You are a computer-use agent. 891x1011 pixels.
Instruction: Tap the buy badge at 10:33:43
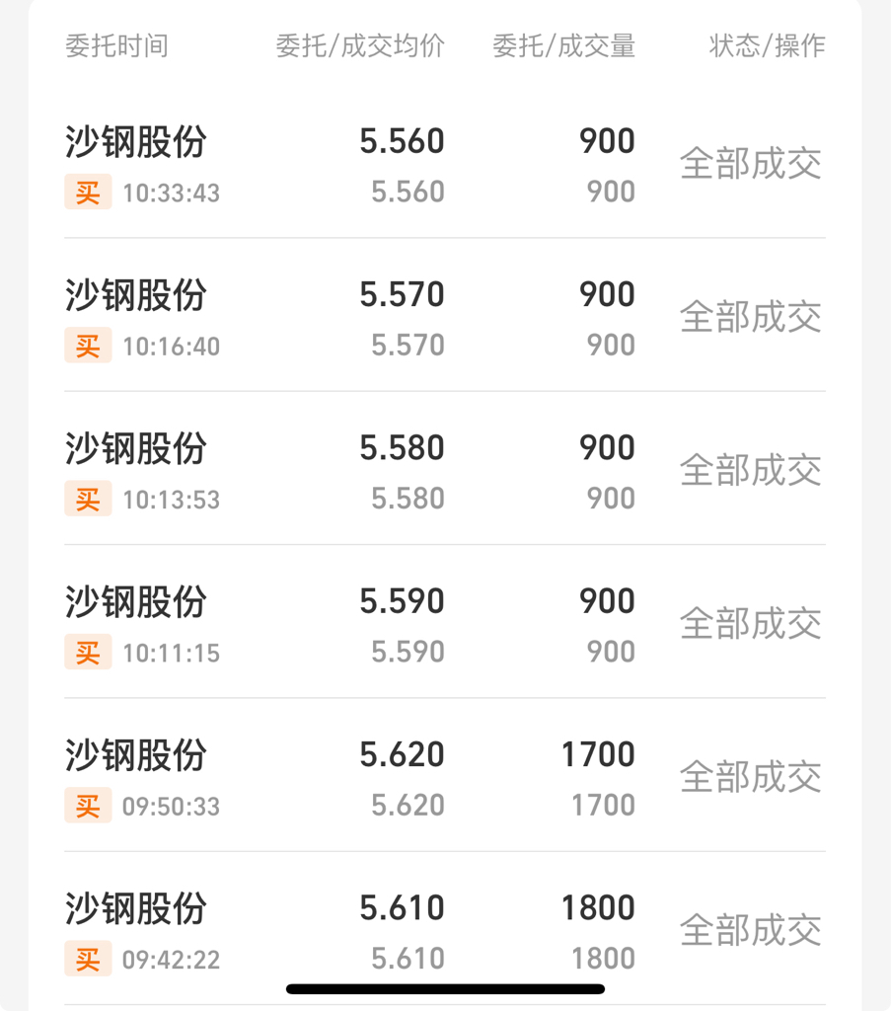pyautogui.click(x=88, y=193)
